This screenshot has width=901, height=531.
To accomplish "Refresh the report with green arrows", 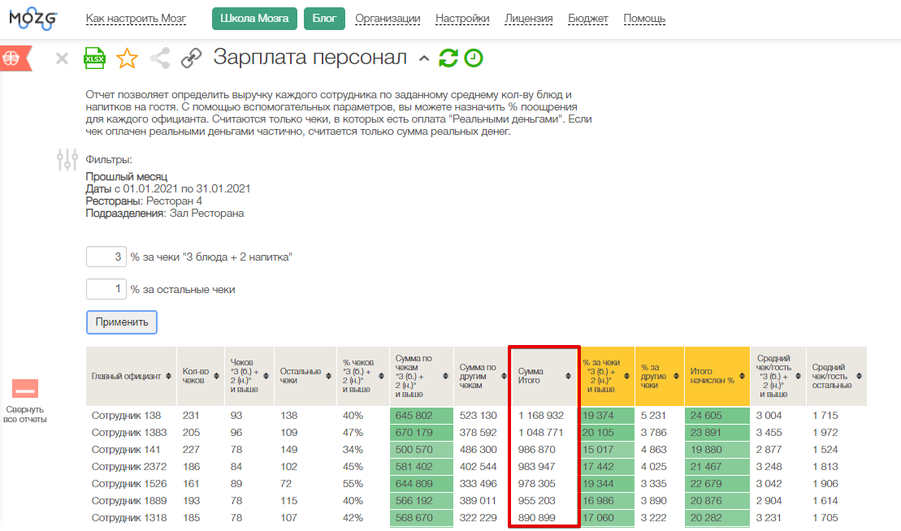I will [448, 58].
